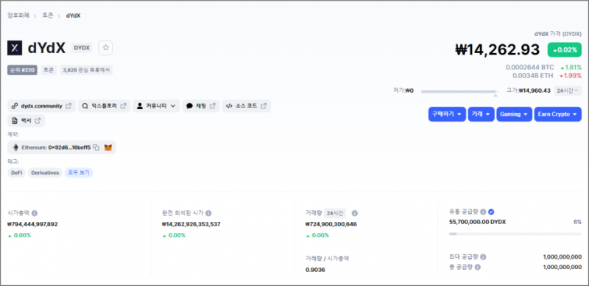Click the low-high price range slider
Image resolution: width=589 pixels, height=286 pixels.
[460, 91]
